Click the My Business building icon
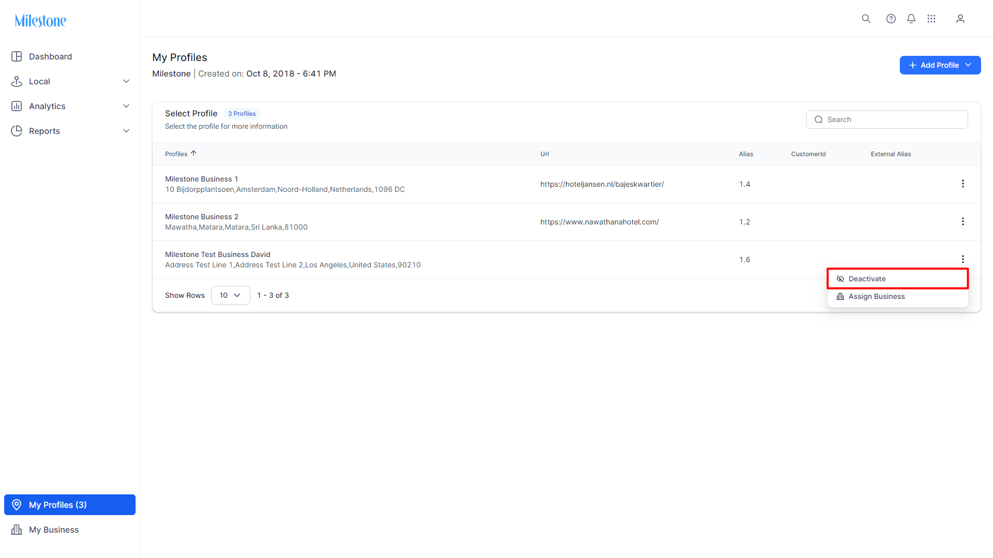993x558 pixels. click(17, 530)
